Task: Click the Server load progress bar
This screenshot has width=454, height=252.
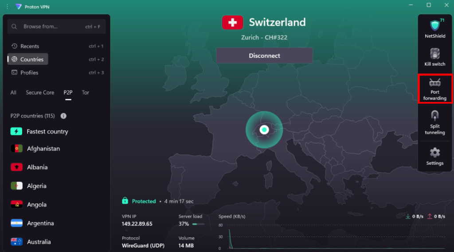Action: click(198, 224)
